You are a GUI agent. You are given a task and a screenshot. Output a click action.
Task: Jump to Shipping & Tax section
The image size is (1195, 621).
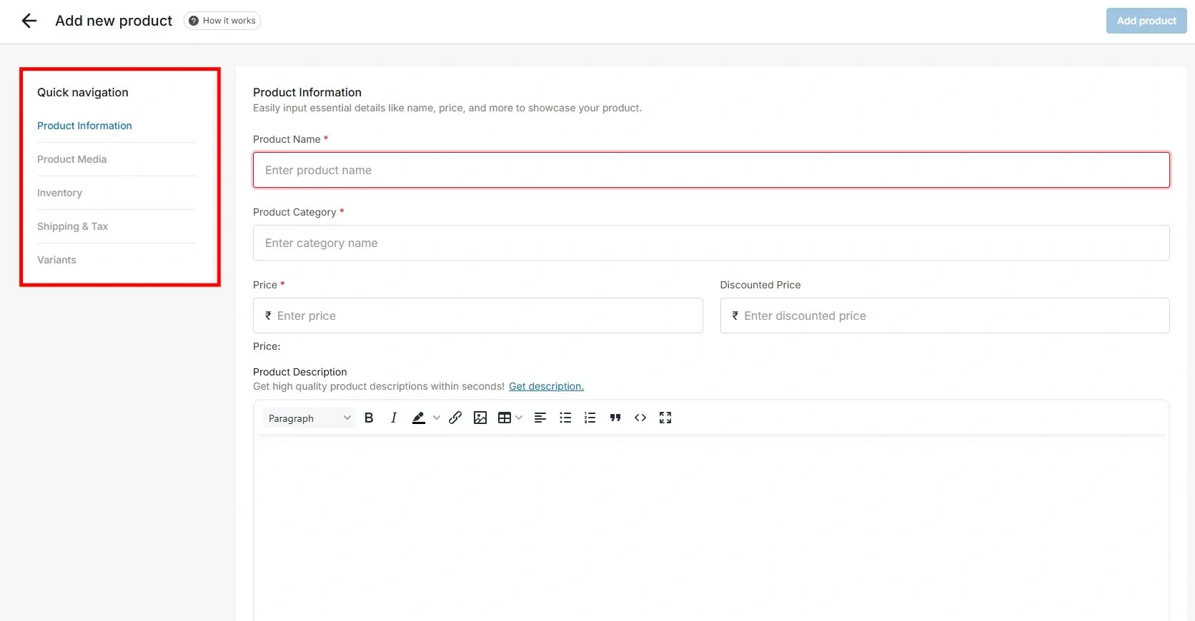click(x=73, y=226)
